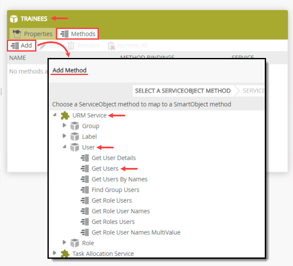Click the Add button's method icon
This screenshot has width=293, height=266.
click(x=15, y=46)
